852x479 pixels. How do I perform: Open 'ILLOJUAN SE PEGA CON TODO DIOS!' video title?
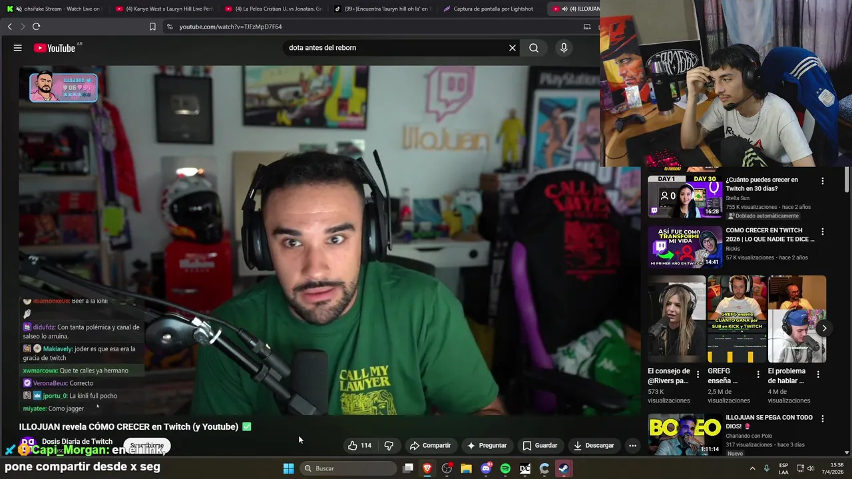click(x=769, y=422)
